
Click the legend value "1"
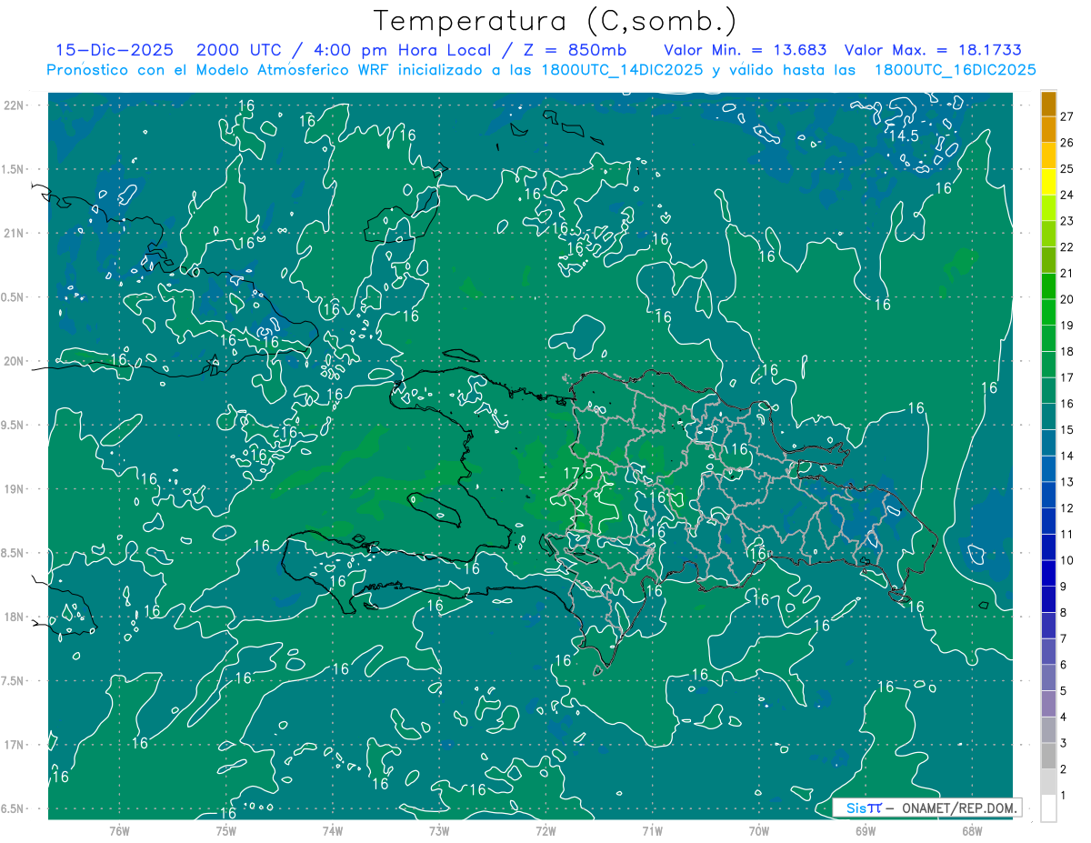1063,796
